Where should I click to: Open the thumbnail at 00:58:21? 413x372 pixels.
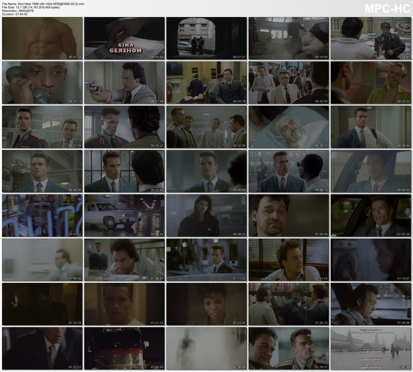click(x=206, y=215)
